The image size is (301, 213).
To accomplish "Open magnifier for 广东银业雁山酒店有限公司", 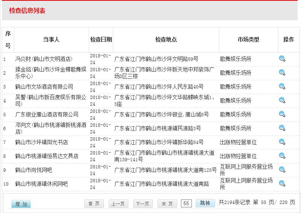I will [282, 114].
